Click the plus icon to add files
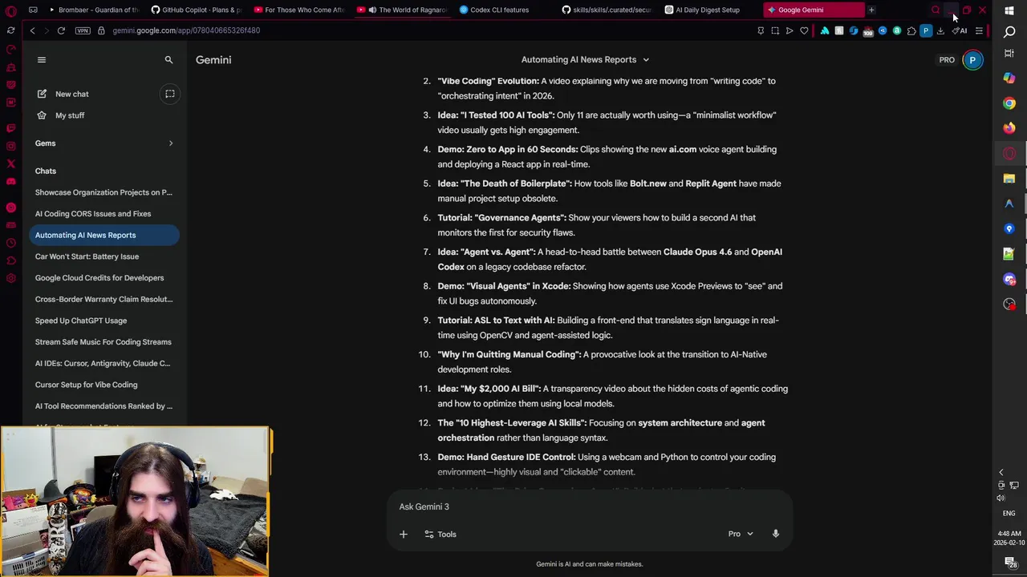This screenshot has height=577, width=1027. pyautogui.click(x=404, y=534)
